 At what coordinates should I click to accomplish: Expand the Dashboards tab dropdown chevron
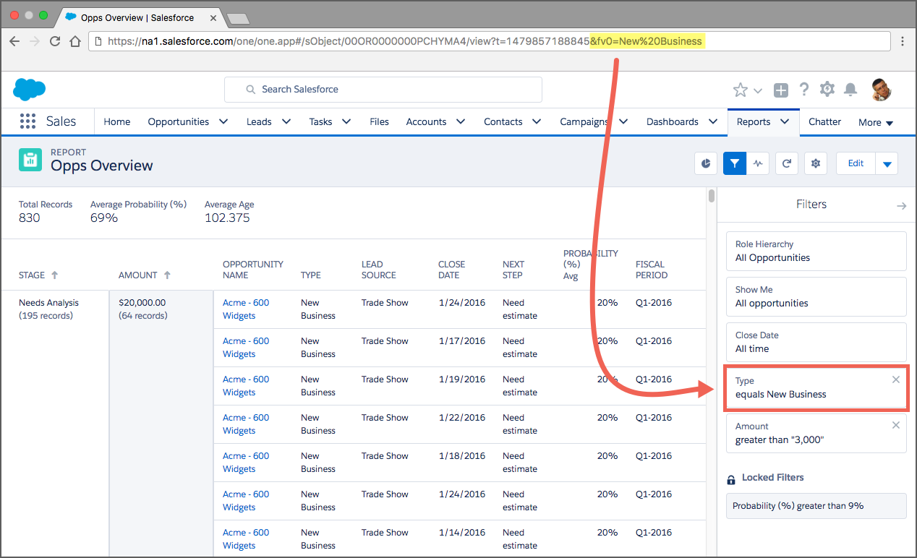tap(712, 121)
